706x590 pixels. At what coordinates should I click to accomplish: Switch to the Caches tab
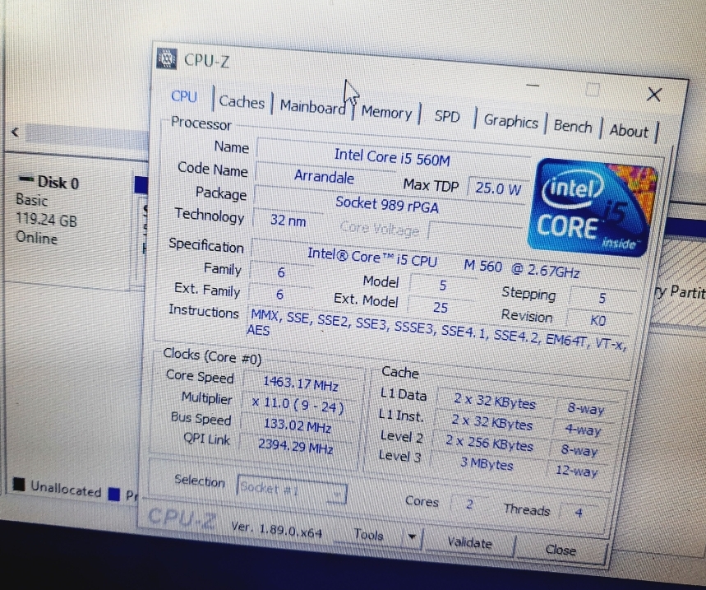pos(242,102)
